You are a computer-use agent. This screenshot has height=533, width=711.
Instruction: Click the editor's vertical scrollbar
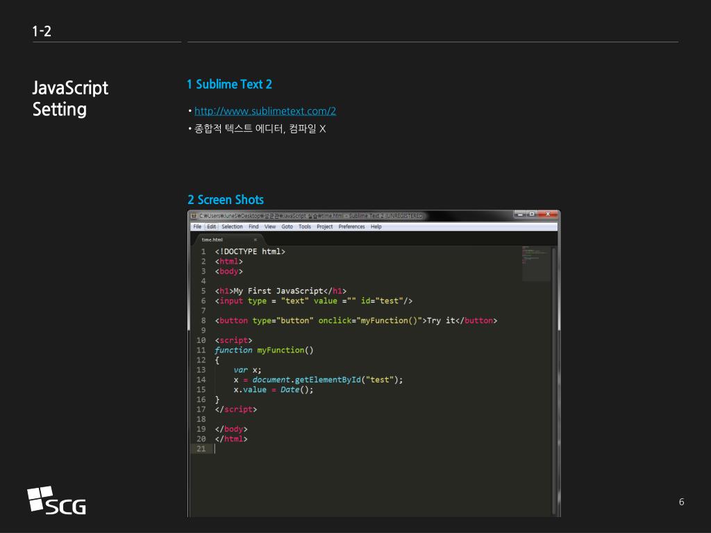click(554, 380)
